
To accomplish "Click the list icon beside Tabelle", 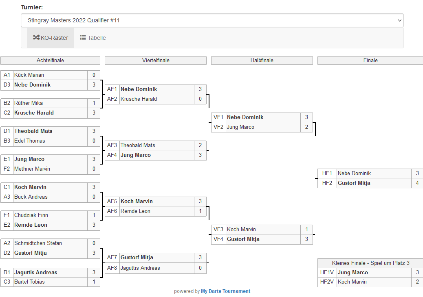I will pyautogui.click(x=83, y=38).
